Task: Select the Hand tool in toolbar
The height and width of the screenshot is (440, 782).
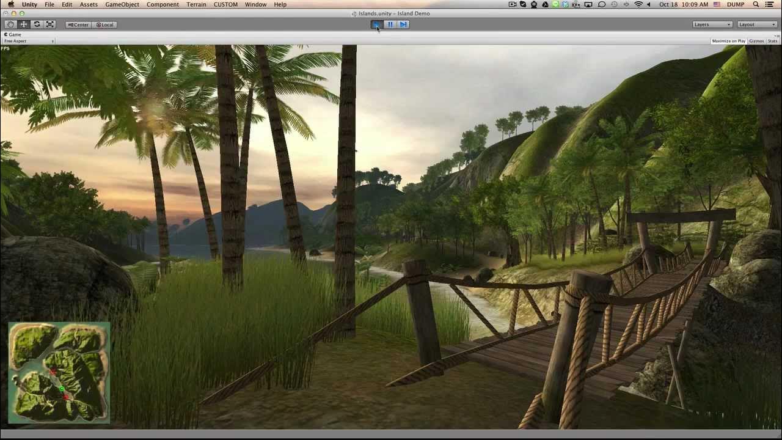Action: 10,24
